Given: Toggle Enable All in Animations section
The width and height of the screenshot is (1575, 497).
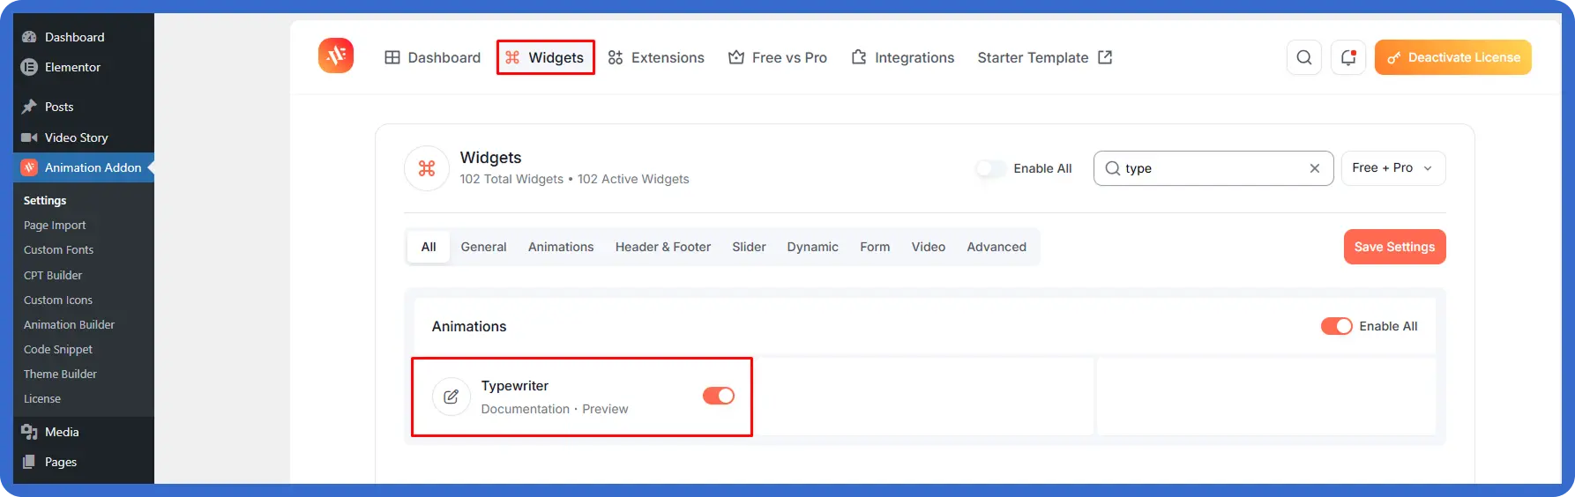Looking at the screenshot, I should 1336,326.
